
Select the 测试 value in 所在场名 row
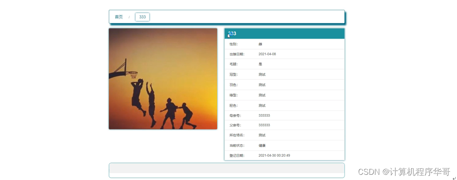(x=262, y=136)
